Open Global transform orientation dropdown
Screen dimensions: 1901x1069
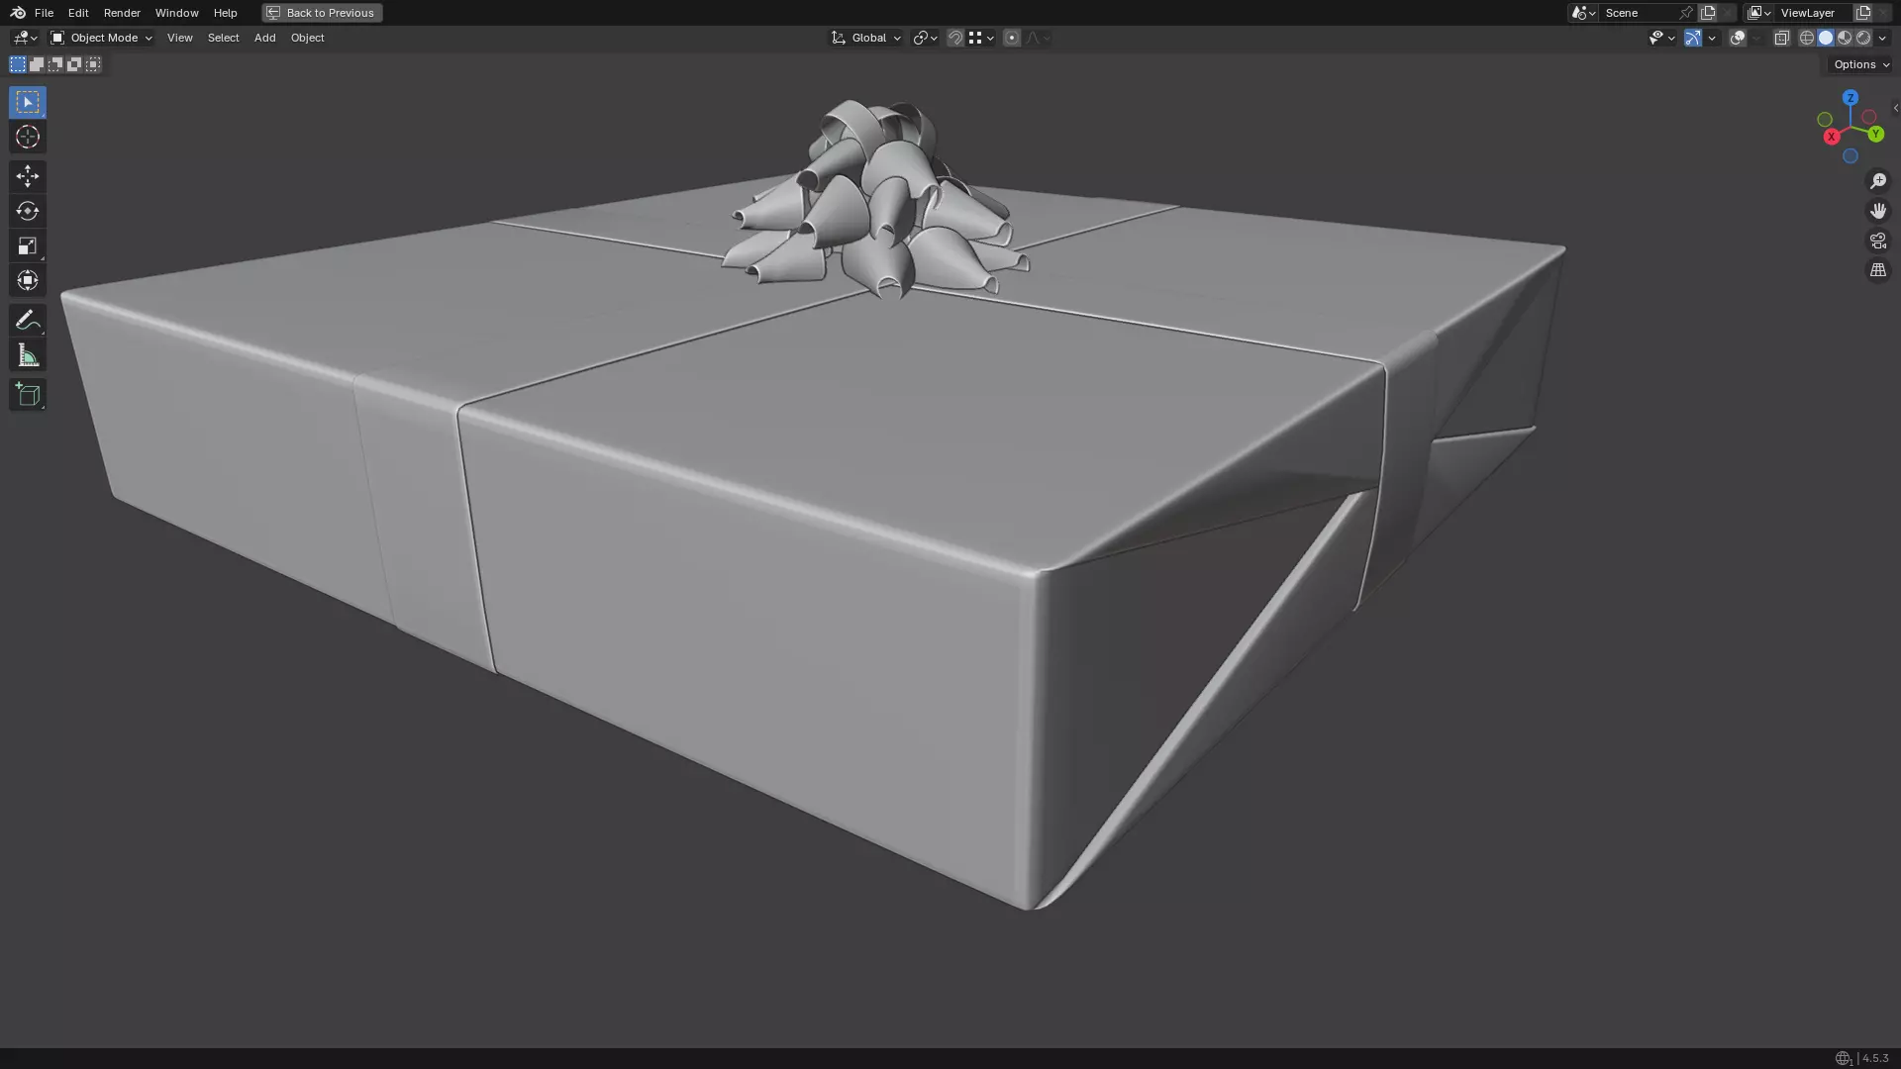[x=865, y=38]
